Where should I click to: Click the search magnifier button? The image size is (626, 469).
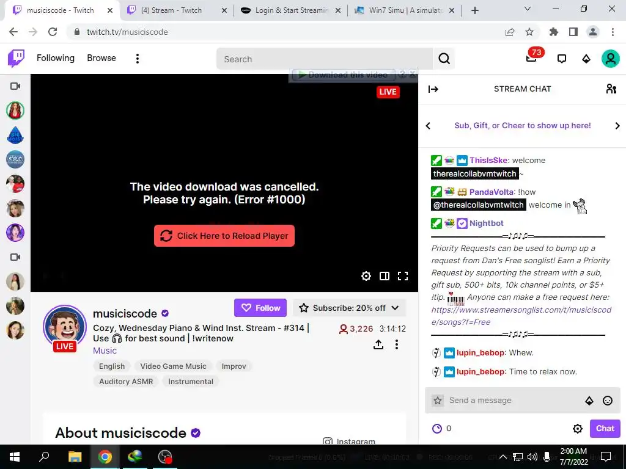[444, 59]
